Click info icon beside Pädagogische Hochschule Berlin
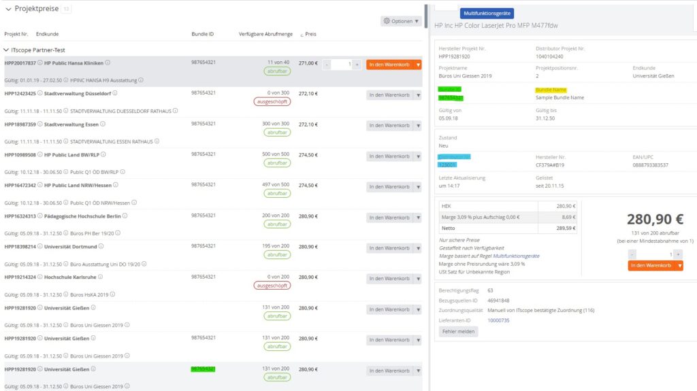This screenshot has width=697, height=391. [x=125, y=216]
